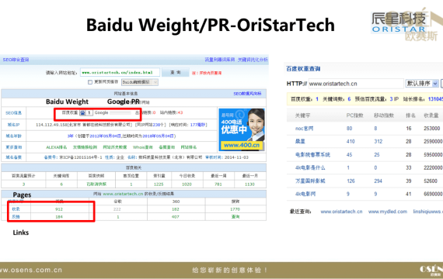Click the HTTP:// www.oristartech.cn input field

(x=355, y=84)
